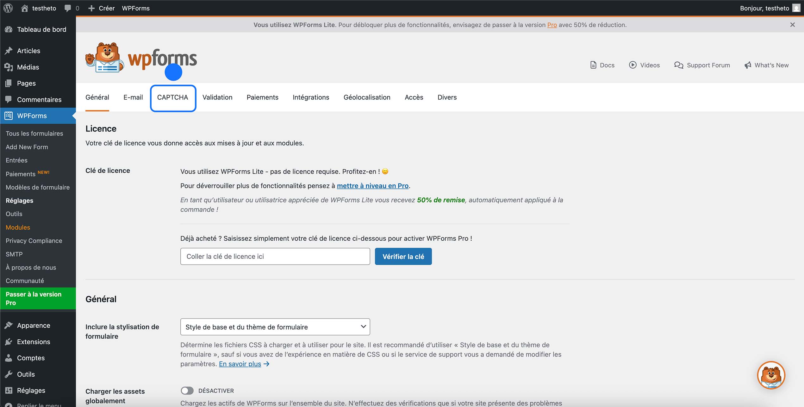Open Apparence from the sidebar
The image size is (804, 407).
33,325
